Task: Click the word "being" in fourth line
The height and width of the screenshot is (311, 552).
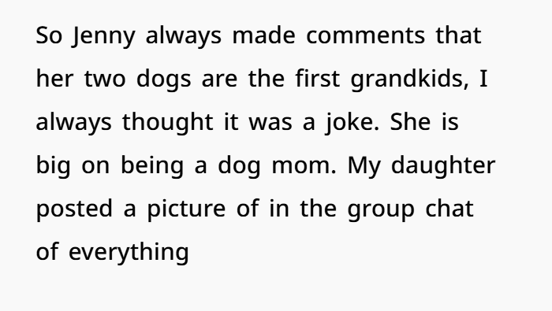Action: [152, 166]
